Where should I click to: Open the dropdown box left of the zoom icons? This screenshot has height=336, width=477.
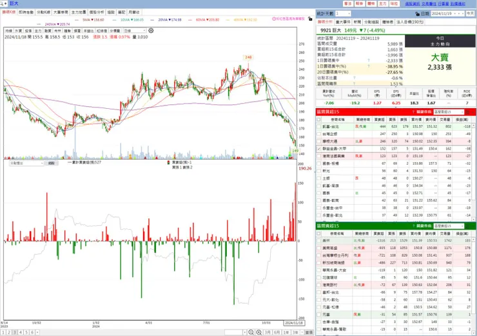click(235, 332)
